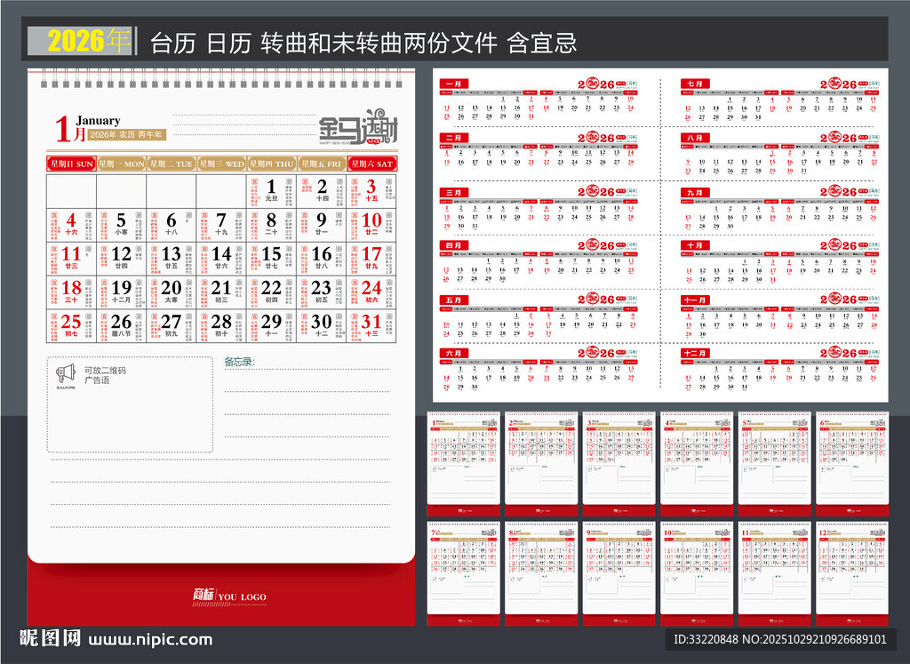Screen dimensions: 910x664
Task: Click the 昵图网 watermark logo
Action: [50, 639]
